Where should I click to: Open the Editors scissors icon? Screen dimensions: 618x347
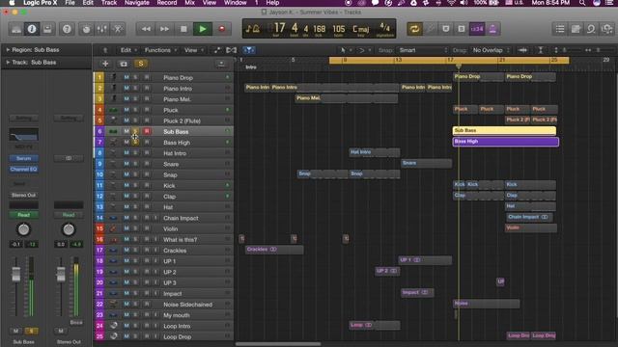pyautogui.click(x=118, y=29)
